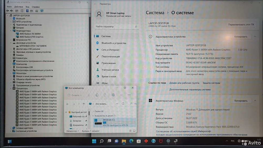Open the Справка menu in Device Manager
Image resolution: width=263 pixels, height=148 pixels.
tap(36, 7)
